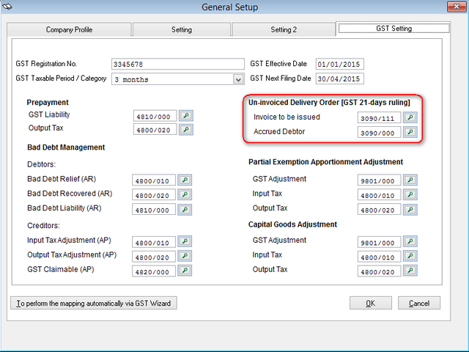This screenshot has width=469, height=352.
Task: Open lookup for Input Tax Adjustment (AP)
Action: tap(185, 242)
